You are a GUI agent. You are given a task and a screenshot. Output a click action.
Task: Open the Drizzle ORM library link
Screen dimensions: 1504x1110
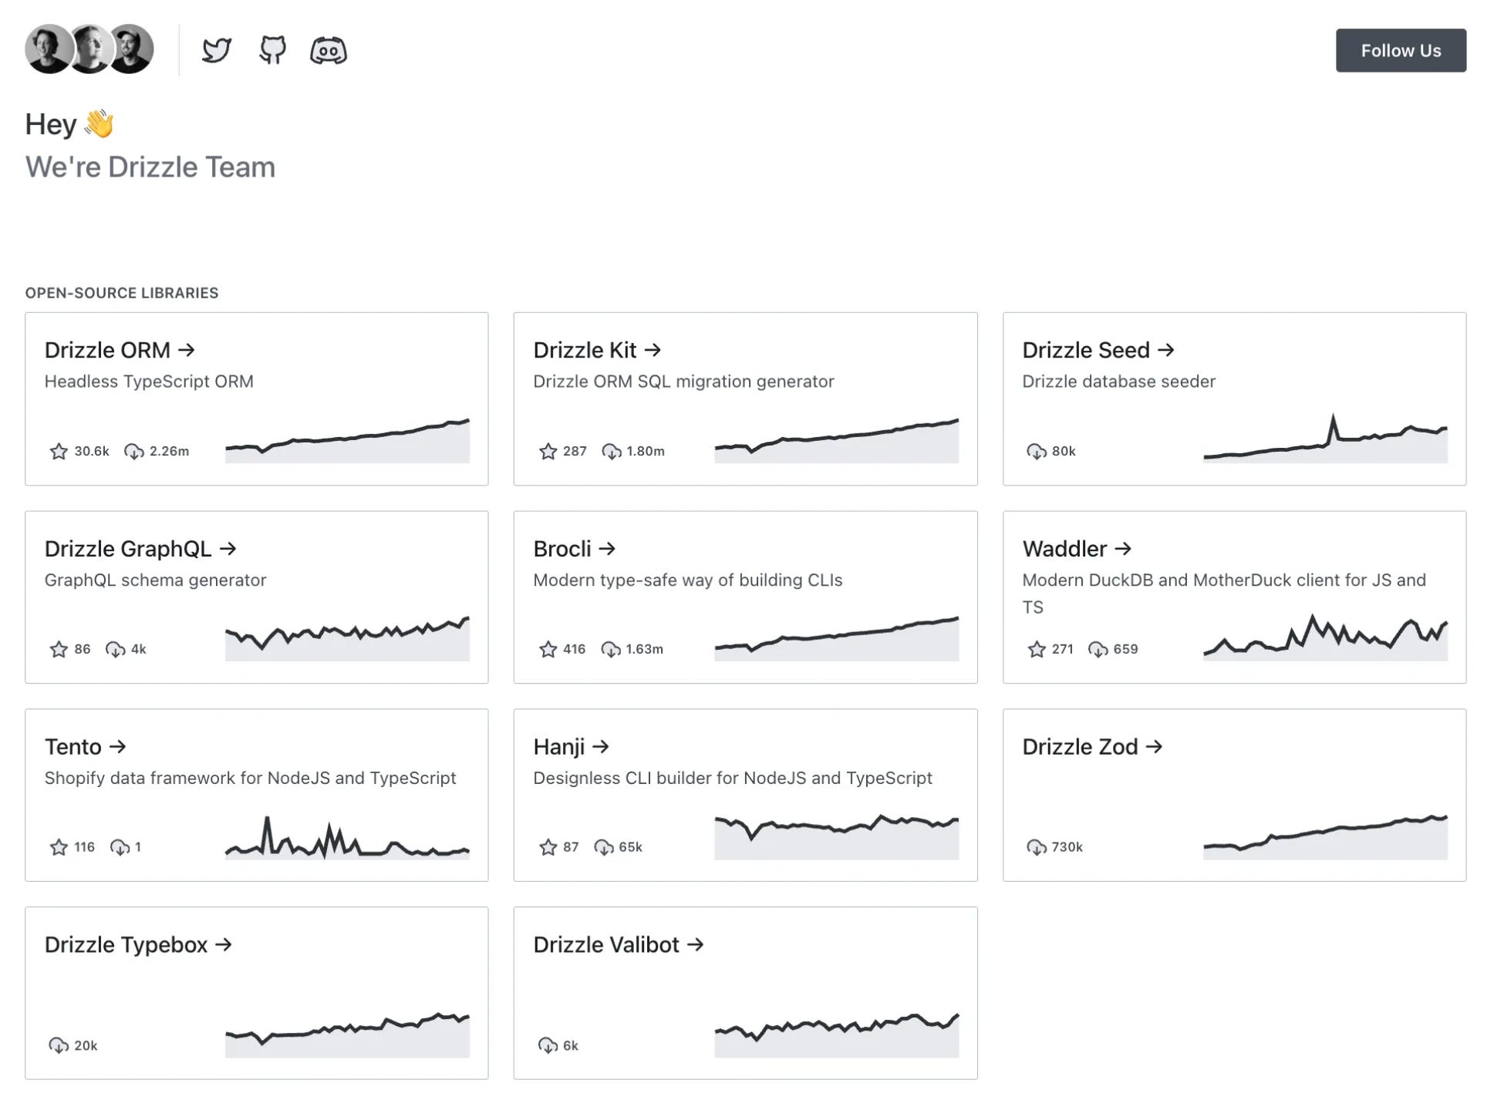pos(120,350)
